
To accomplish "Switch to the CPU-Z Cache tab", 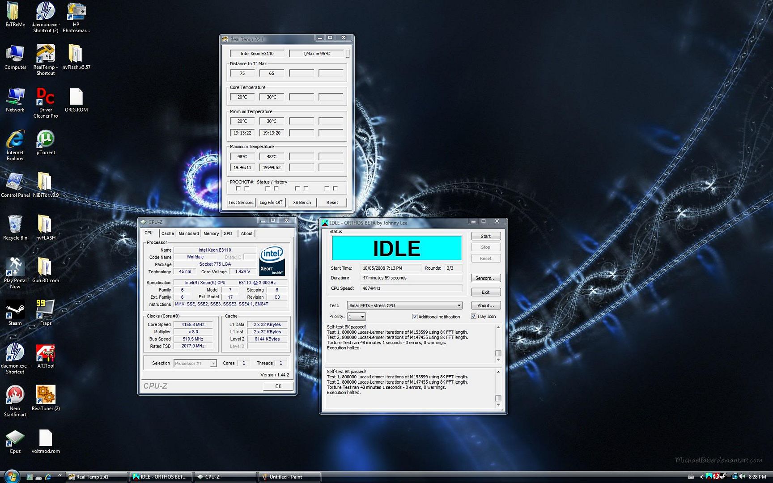I will (x=167, y=233).
